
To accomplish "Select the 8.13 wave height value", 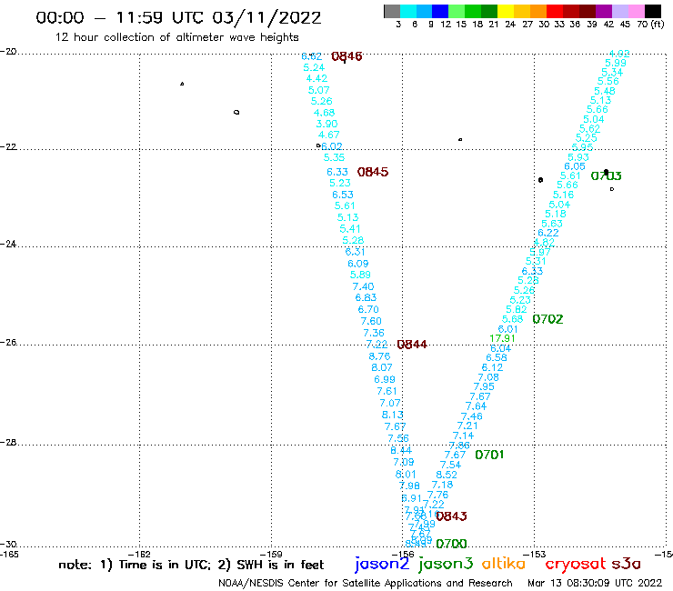I will tap(392, 415).
